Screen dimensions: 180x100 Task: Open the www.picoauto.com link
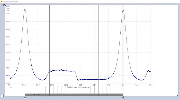tap(84, 87)
